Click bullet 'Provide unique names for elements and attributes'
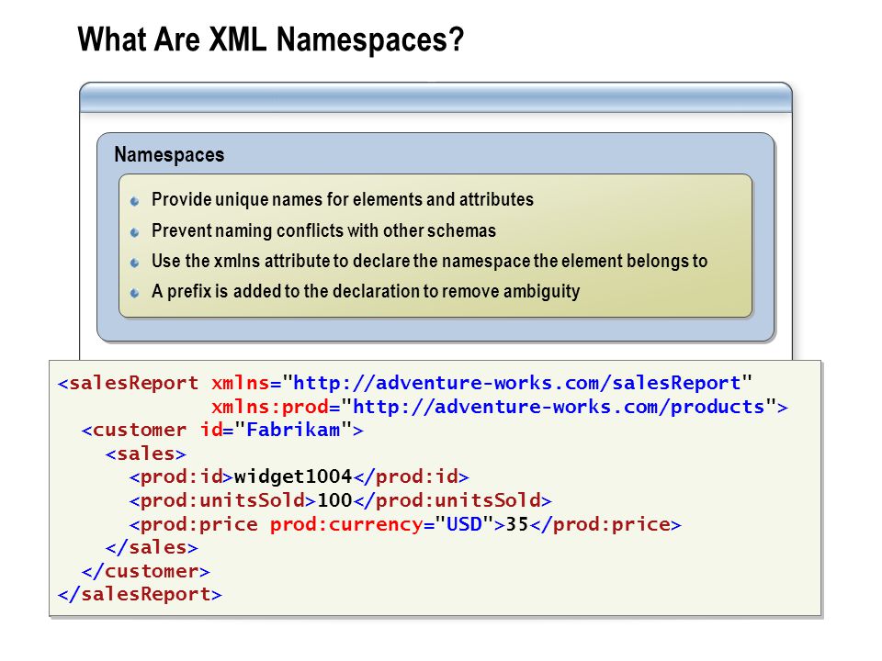Image resolution: width=882 pixels, height=661 pixels. 342,199
